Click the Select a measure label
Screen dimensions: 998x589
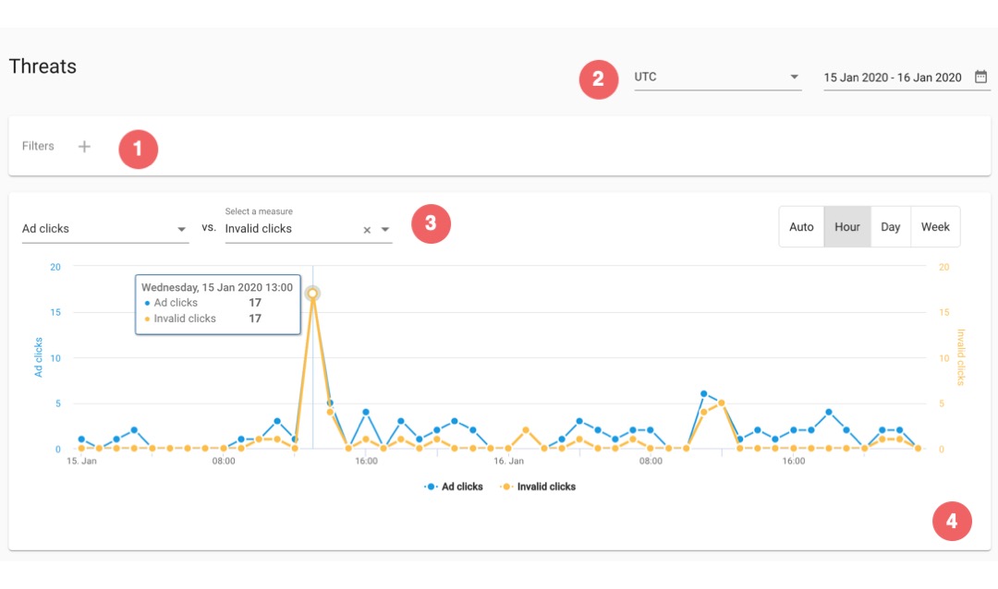(259, 211)
